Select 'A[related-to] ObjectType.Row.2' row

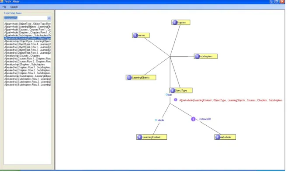click(x=28, y=50)
